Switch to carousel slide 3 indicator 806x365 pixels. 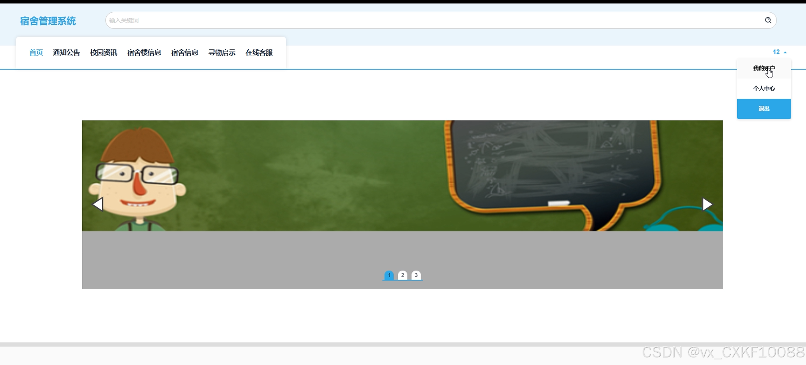(416, 275)
